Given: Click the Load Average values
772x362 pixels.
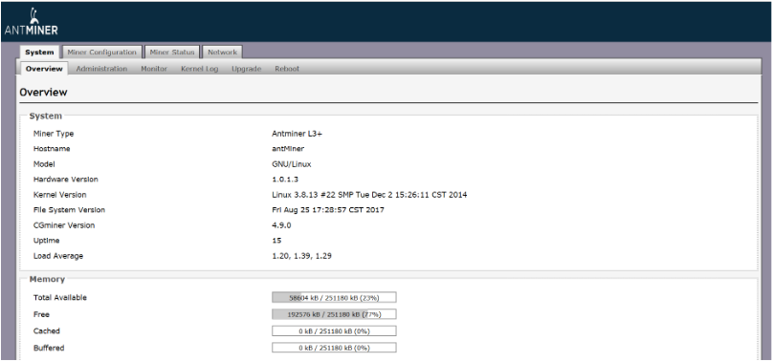Looking at the screenshot, I should click(x=301, y=256).
